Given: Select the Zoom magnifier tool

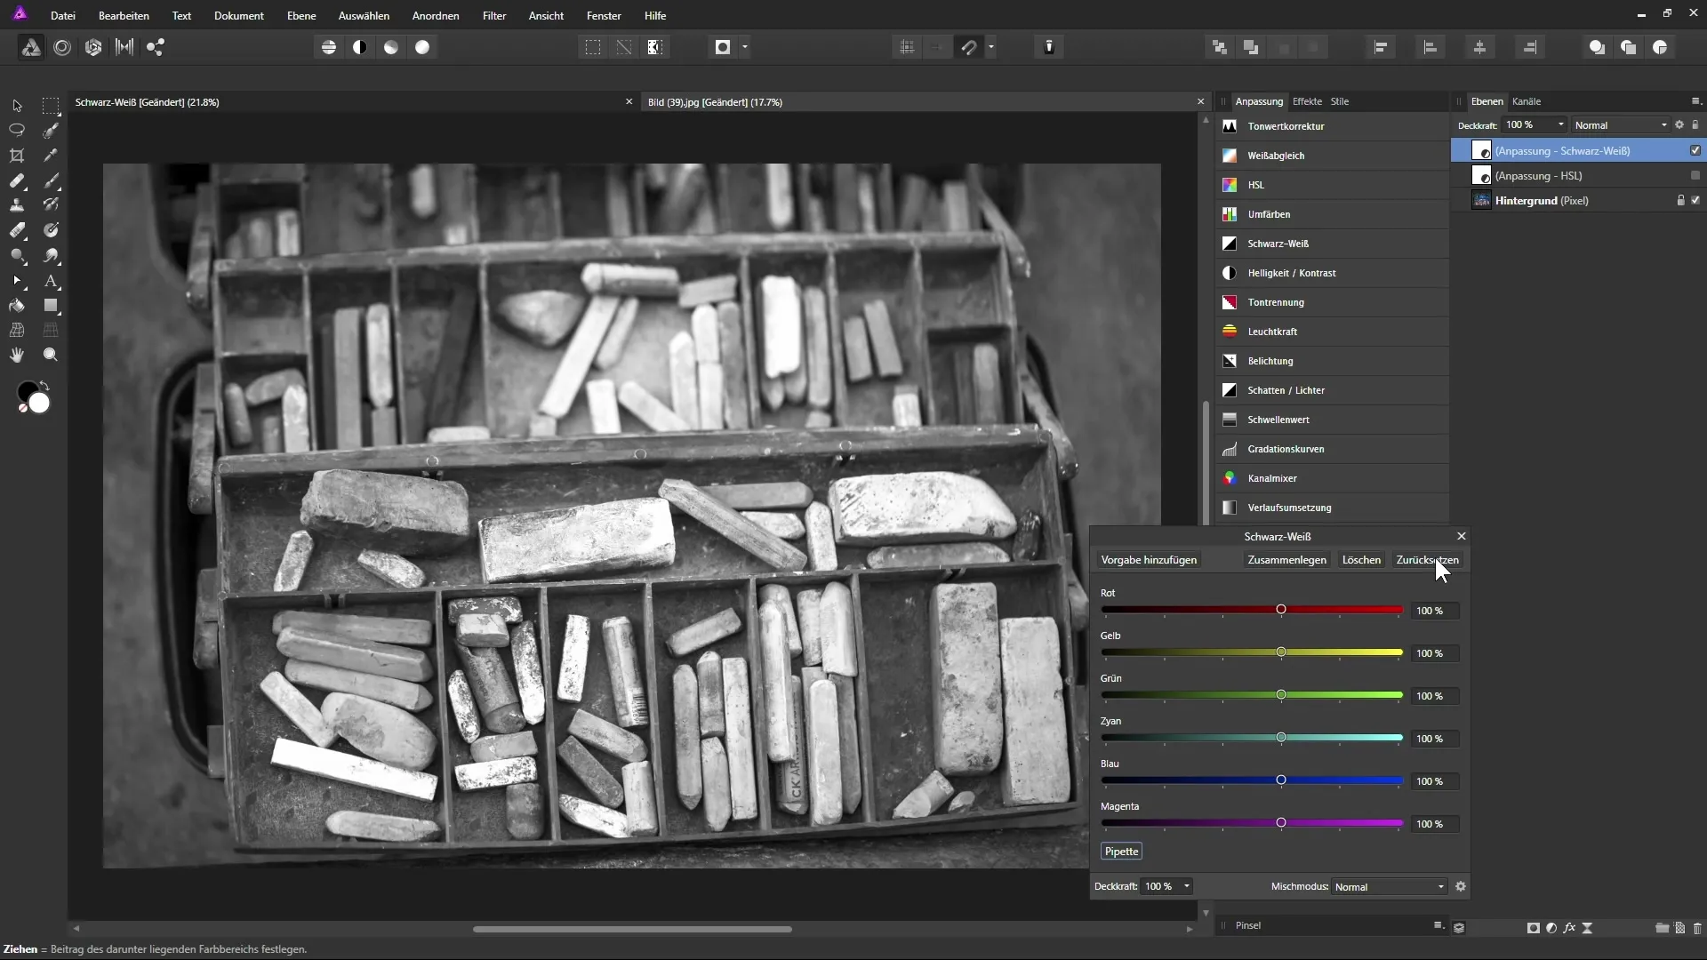Looking at the screenshot, I should (51, 356).
